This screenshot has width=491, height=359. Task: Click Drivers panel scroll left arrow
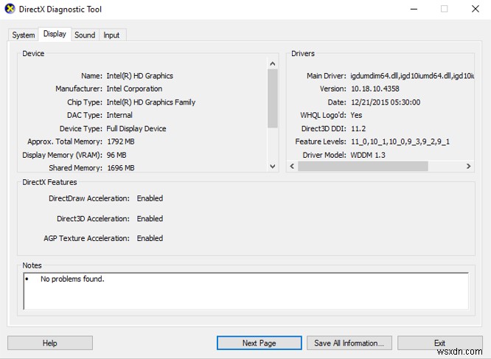(292, 166)
